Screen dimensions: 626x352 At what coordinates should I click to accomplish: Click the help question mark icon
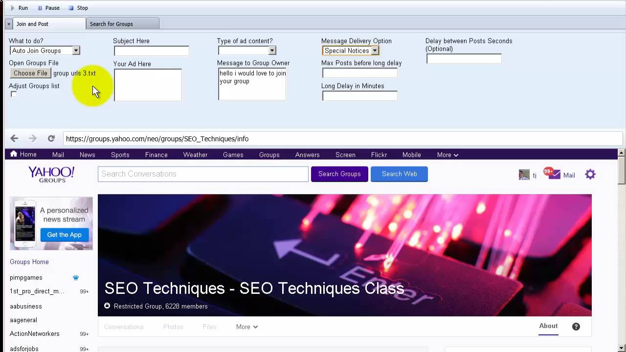[x=576, y=327]
